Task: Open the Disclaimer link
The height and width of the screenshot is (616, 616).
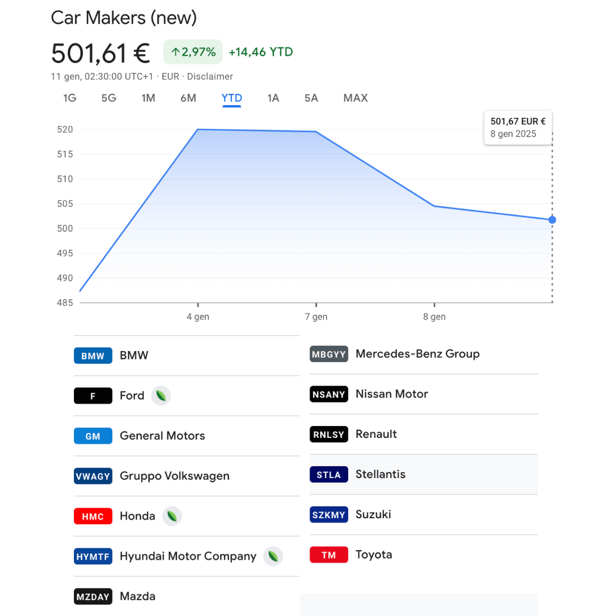Action: (x=210, y=76)
